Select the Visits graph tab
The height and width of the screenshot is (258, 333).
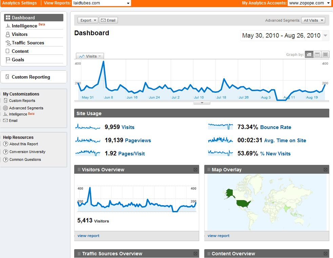coord(90,56)
